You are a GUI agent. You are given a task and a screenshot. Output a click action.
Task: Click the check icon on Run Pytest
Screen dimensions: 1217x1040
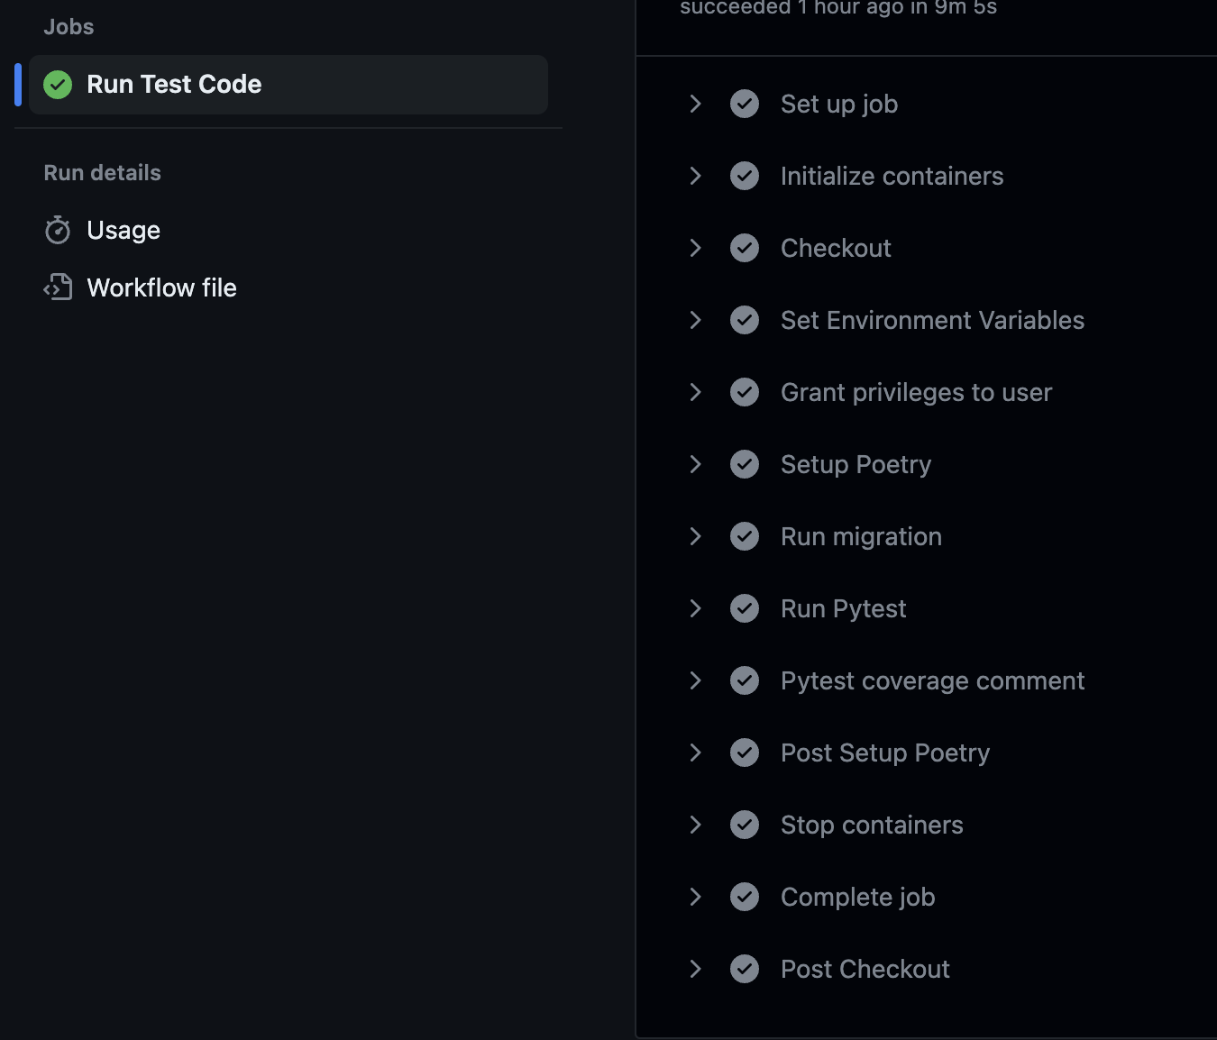tap(745, 608)
